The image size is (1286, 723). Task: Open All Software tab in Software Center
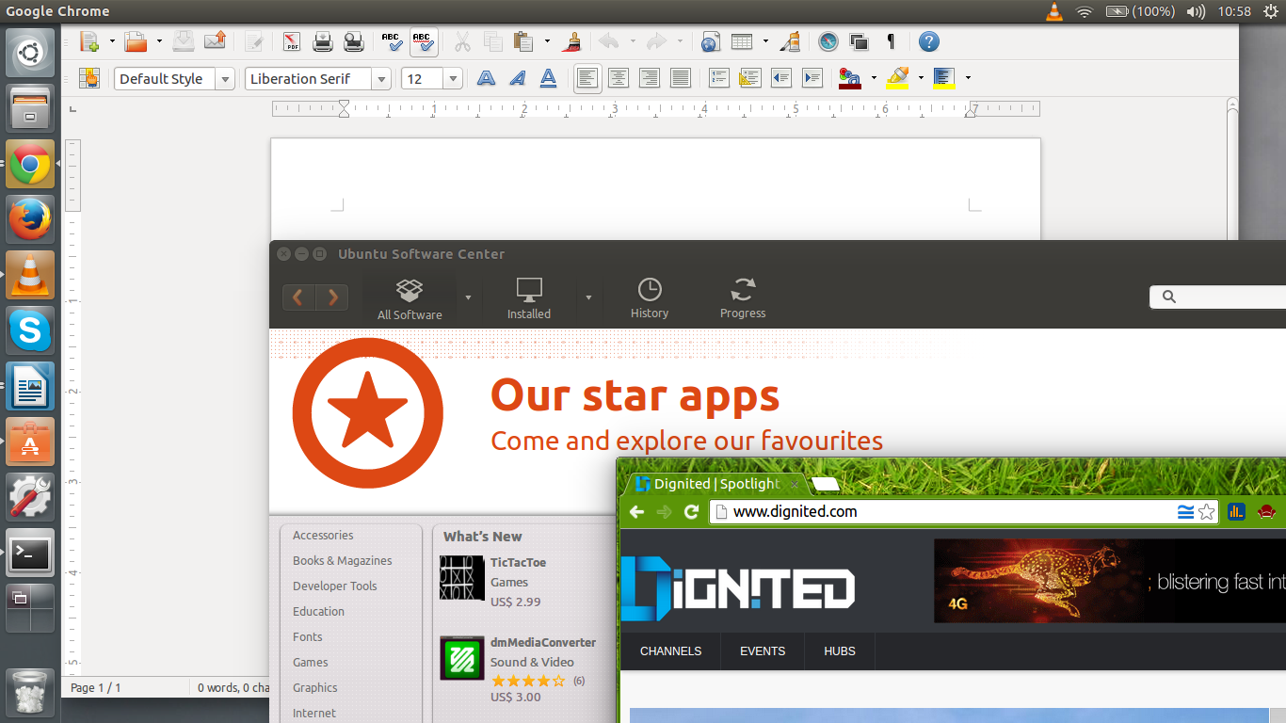(410, 299)
